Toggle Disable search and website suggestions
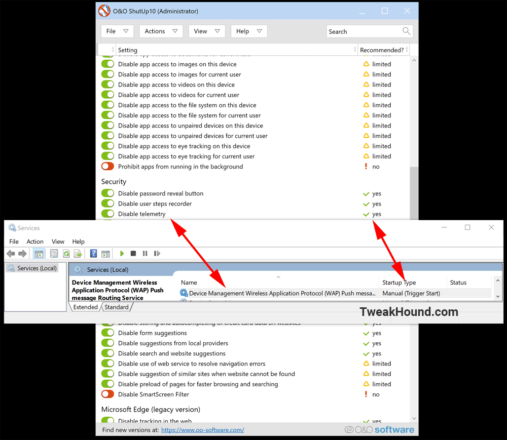This screenshot has height=440, width=507. click(107, 353)
